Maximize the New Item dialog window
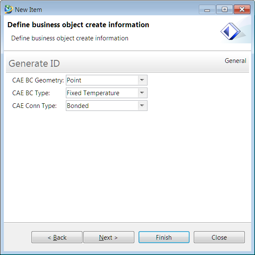This screenshot has width=255, height=255. coord(224,9)
